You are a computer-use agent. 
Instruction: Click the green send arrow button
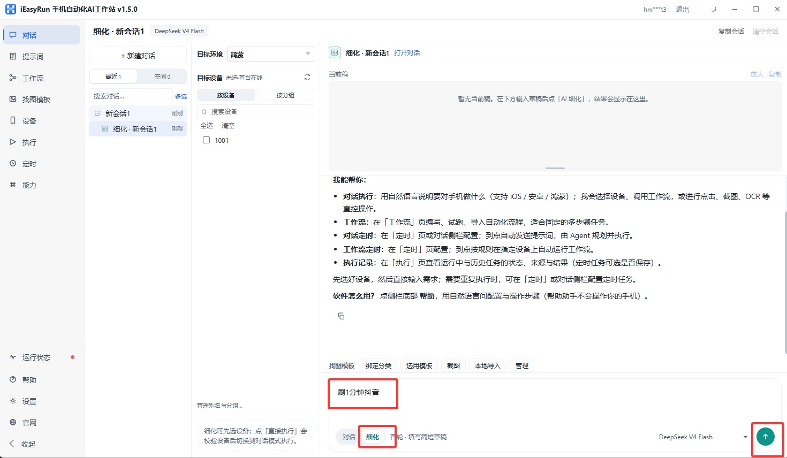coord(766,437)
